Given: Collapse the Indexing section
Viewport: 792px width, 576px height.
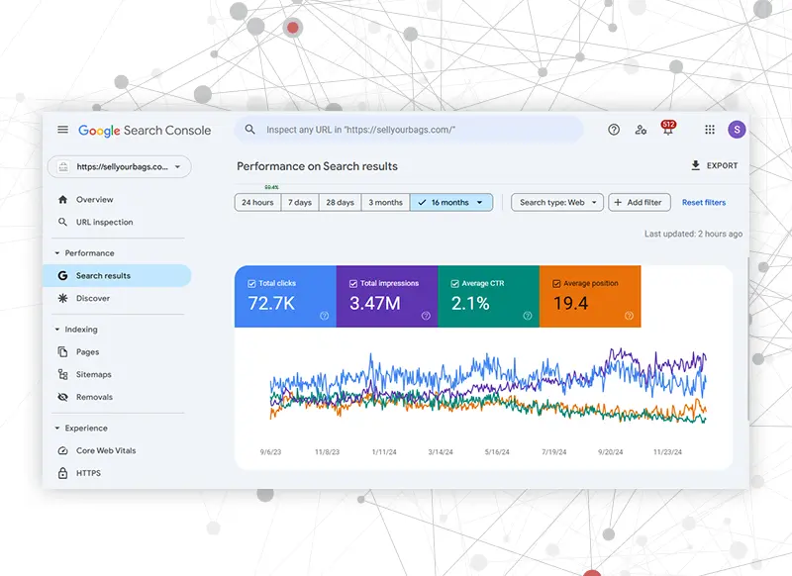Looking at the screenshot, I should point(57,330).
